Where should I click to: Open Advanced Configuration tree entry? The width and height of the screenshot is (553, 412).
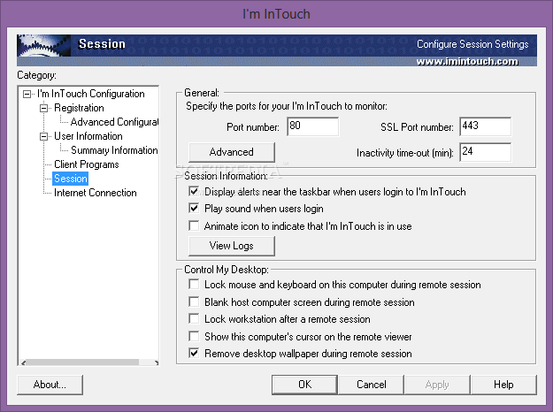pos(114,122)
